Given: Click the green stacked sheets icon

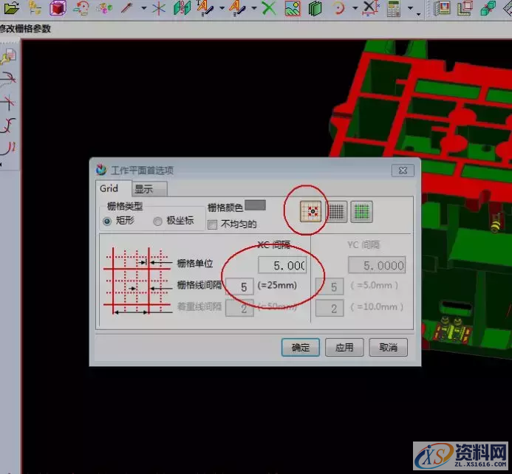Looking at the screenshot, I should pos(315,8).
